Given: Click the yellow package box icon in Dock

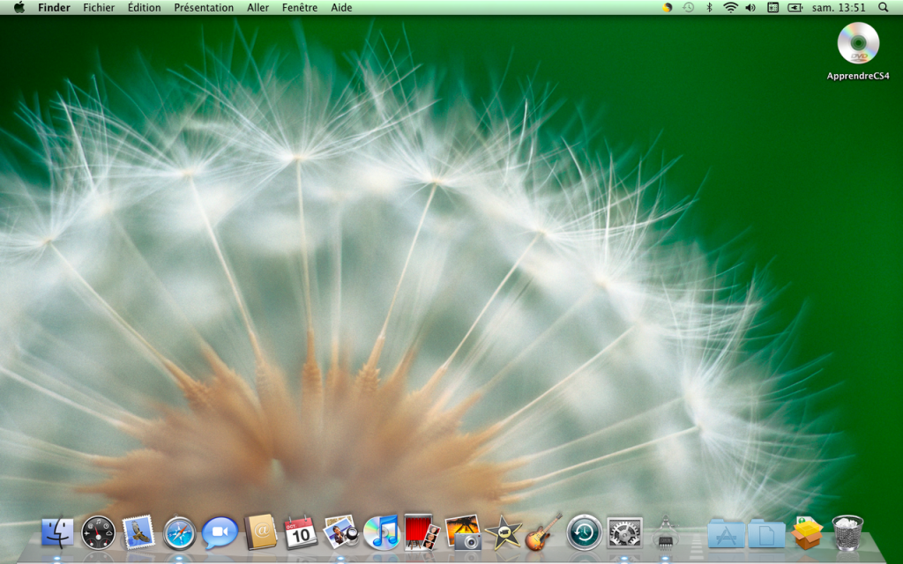Looking at the screenshot, I should click(807, 533).
